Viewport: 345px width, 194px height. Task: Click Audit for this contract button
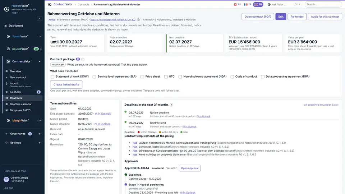[325, 17]
